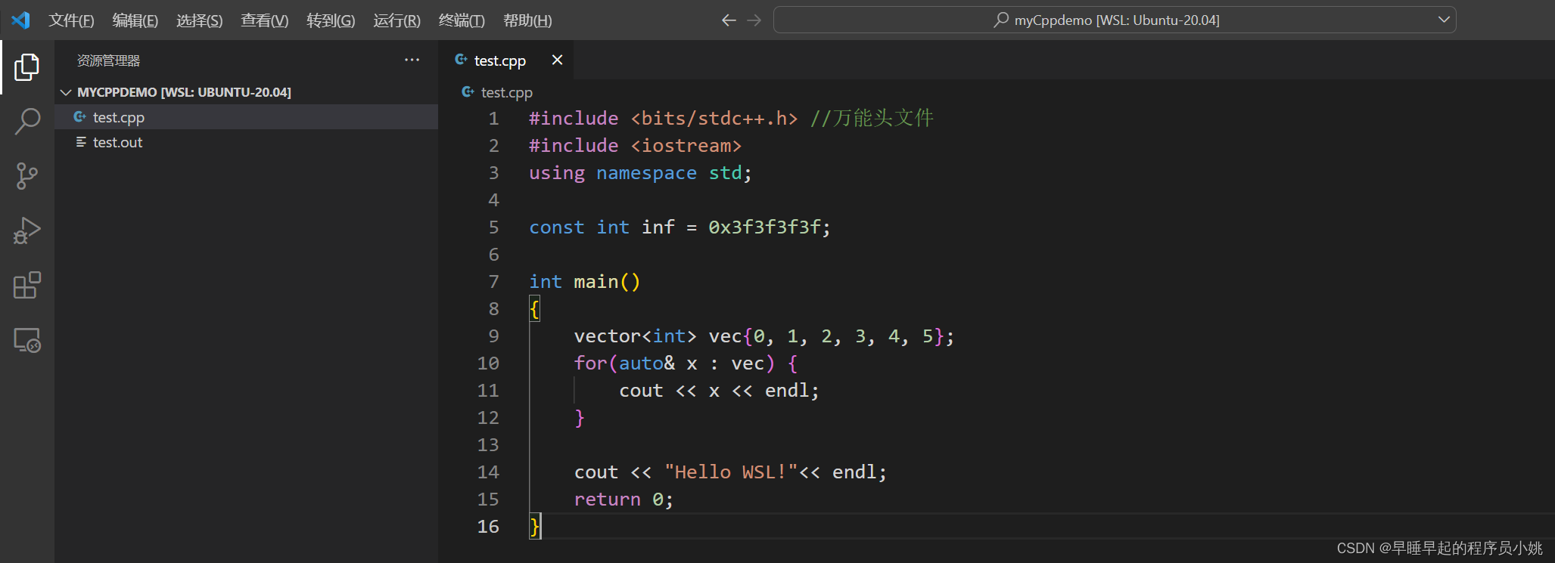Click 'auto&' in the for loop

click(x=647, y=363)
